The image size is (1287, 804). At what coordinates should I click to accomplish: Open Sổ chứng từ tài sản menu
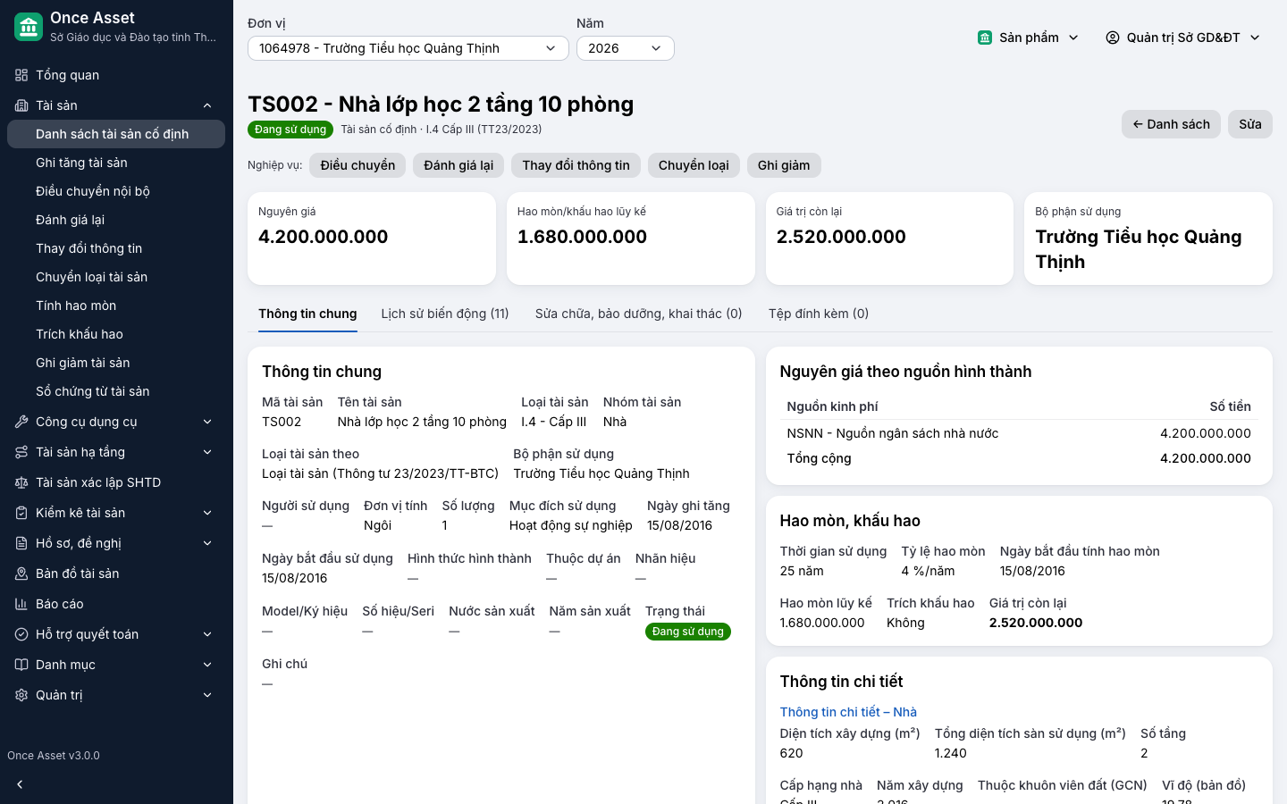[x=116, y=391]
